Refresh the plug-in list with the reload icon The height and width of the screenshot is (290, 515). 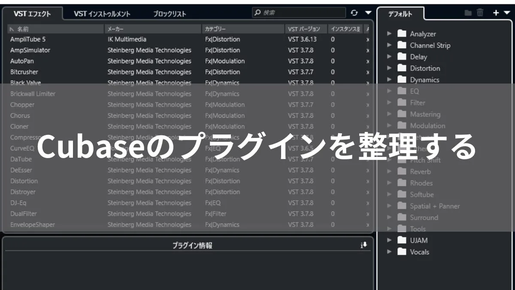354,13
